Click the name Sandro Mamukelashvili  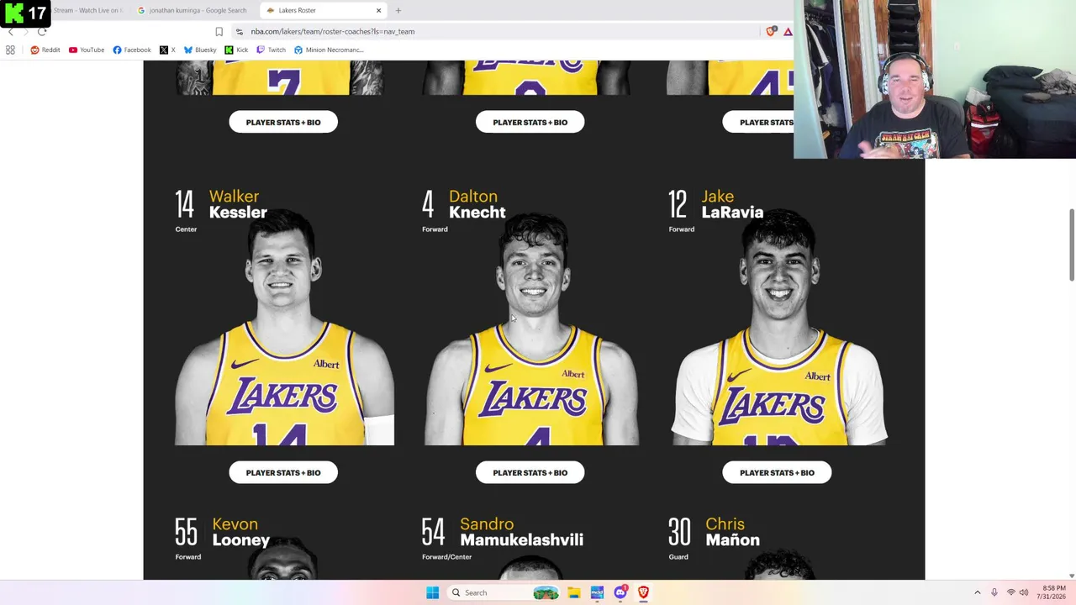[x=521, y=532]
